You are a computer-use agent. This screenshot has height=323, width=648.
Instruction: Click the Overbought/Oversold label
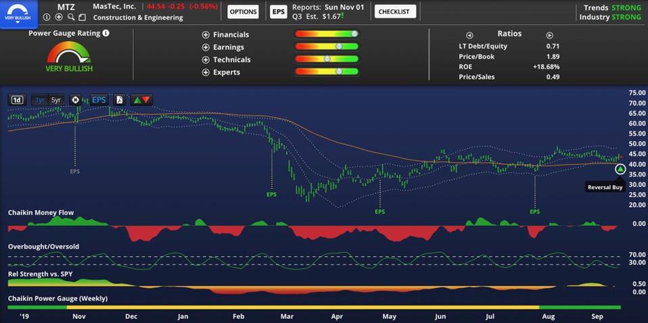(x=43, y=247)
